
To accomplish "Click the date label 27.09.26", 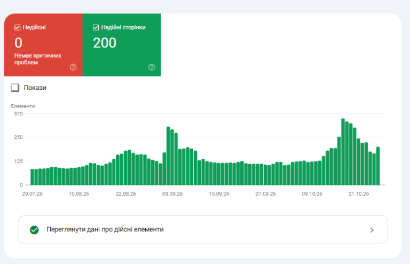I will click(265, 194).
